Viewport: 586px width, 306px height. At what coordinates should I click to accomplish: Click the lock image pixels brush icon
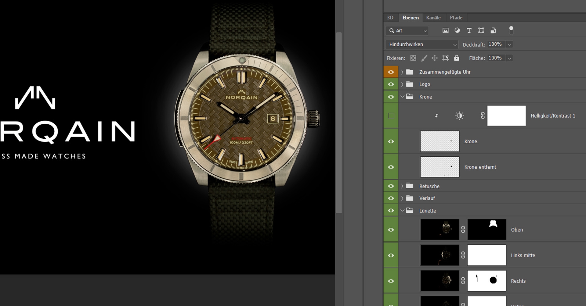click(424, 58)
